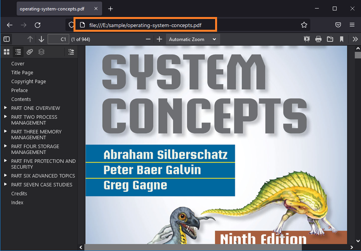
Task: Expand PART FIVE PROTECTION AND SECURITY
Action: point(5,161)
